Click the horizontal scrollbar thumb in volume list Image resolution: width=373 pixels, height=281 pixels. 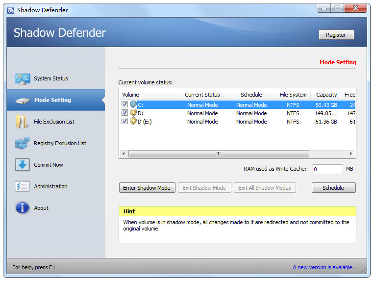click(x=219, y=153)
